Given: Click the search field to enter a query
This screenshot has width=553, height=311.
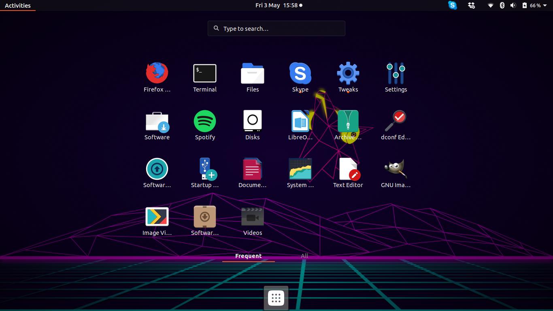Looking at the screenshot, I should (276, 28).
